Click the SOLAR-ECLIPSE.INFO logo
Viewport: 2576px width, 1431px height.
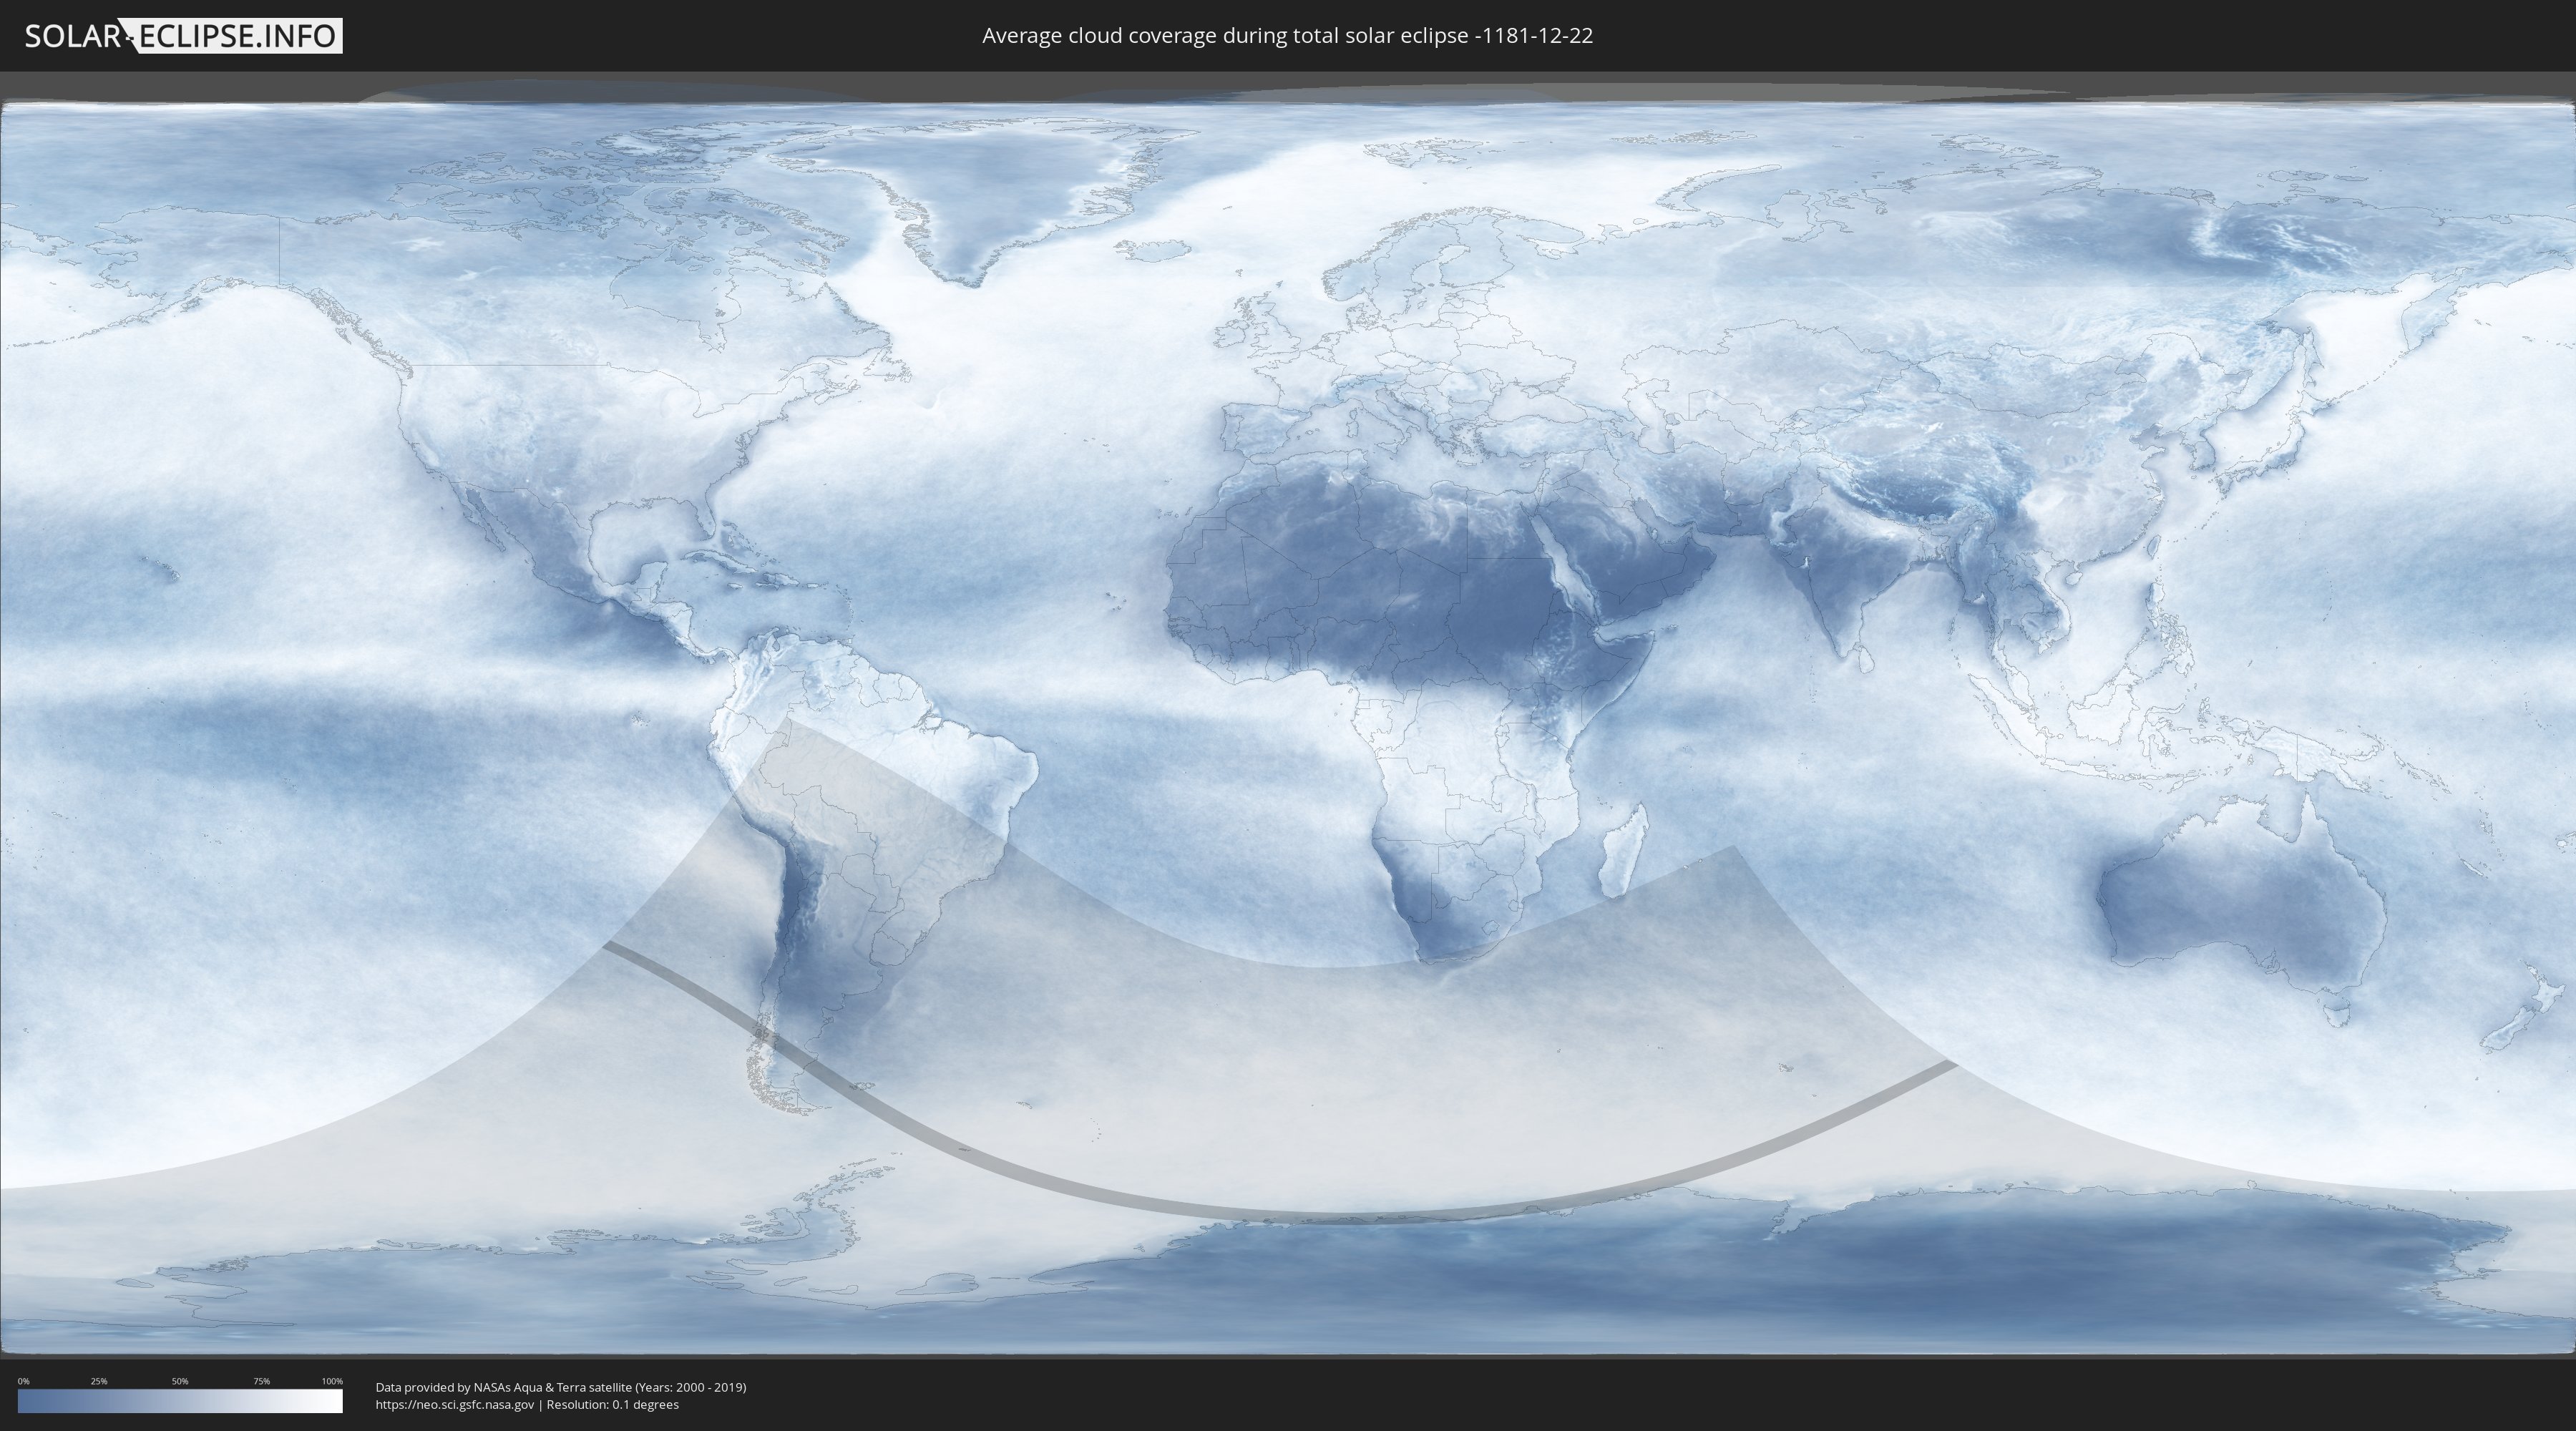(183, 36)
